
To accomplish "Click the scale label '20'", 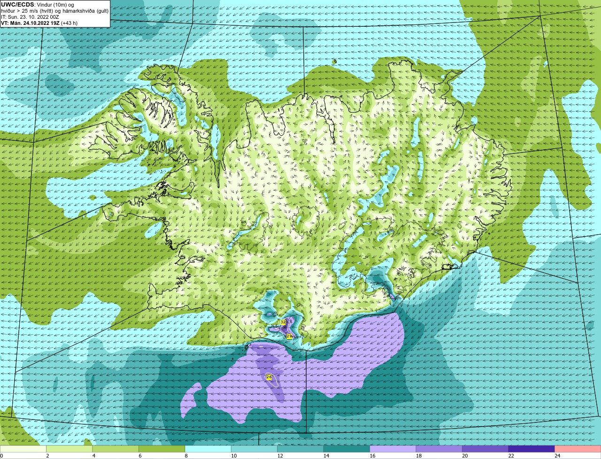I will click(465, 456).
